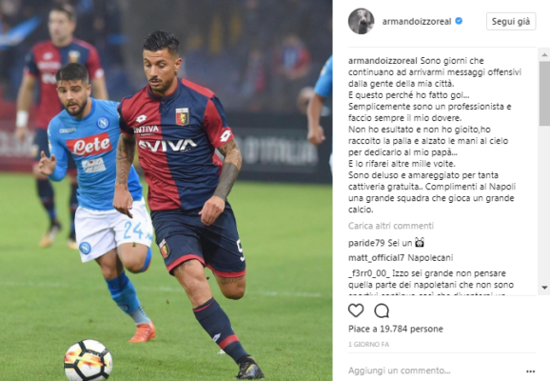Click the comments scrollbar thumb
550x381 pixels.
click(544, 93)
